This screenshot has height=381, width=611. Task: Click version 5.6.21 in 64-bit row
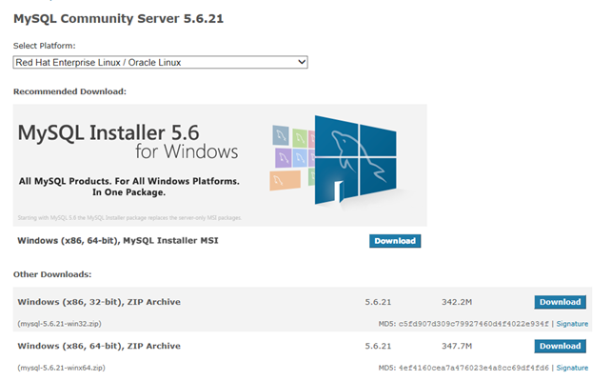pyautogui.click(x=378, y=347)
